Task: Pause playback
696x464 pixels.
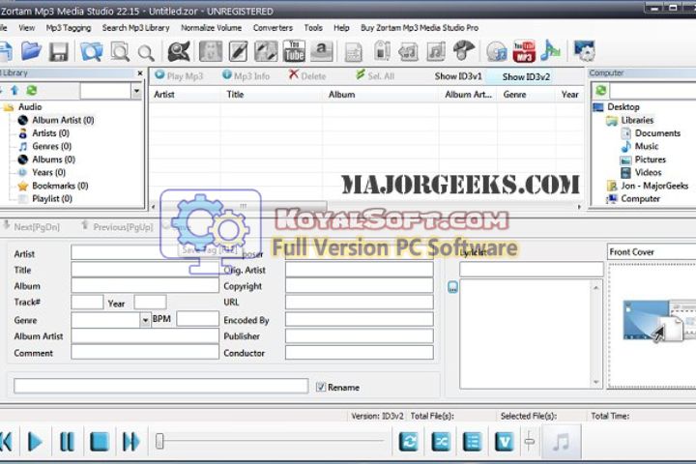Action: [x=67, y=442]
